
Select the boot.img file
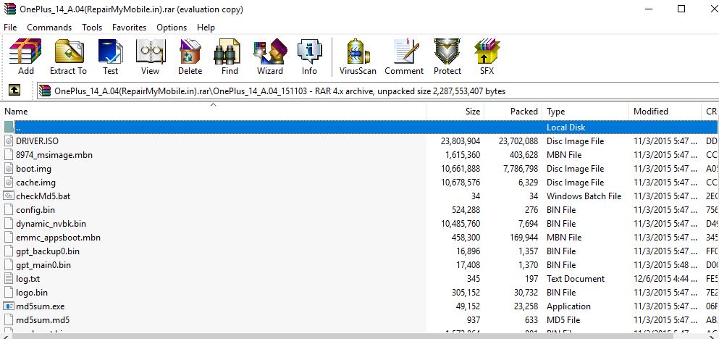(x=33, y=169)
